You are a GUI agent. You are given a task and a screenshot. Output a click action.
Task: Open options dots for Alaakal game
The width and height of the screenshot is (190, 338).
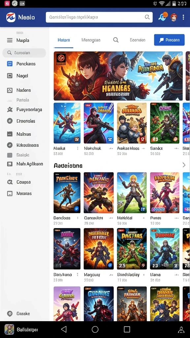click(x=78, y=148)
